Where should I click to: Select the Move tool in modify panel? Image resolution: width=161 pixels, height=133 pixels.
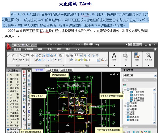pos(32,55)
